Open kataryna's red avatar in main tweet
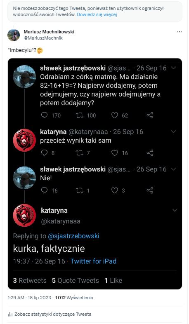189x324 pixels. 24,215
